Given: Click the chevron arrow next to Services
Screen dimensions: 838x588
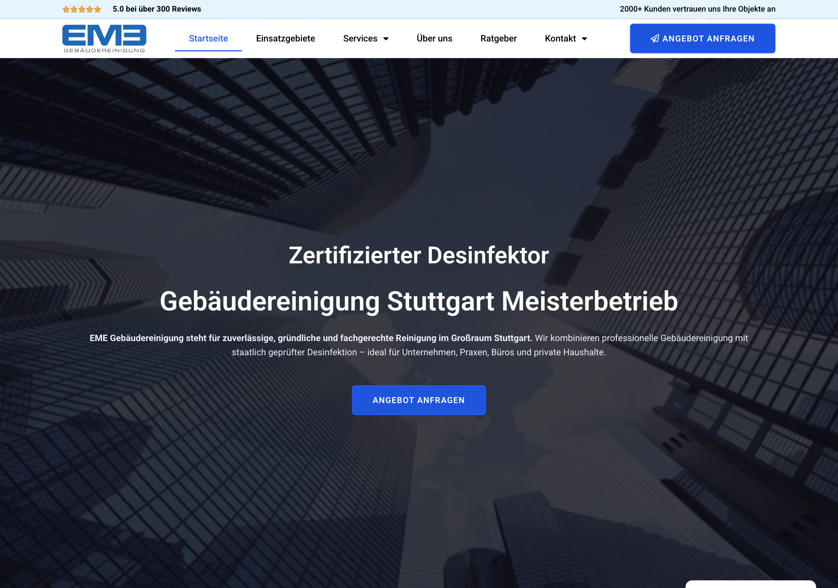Looking at the screenshot, I should pos(386,39).
